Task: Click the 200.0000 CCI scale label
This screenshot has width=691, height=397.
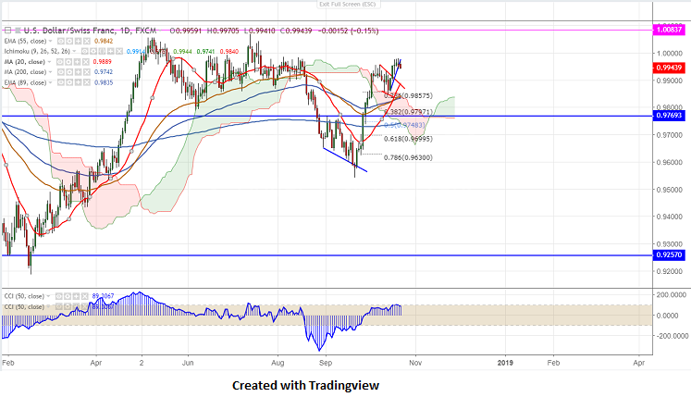Action: [672, 294]
